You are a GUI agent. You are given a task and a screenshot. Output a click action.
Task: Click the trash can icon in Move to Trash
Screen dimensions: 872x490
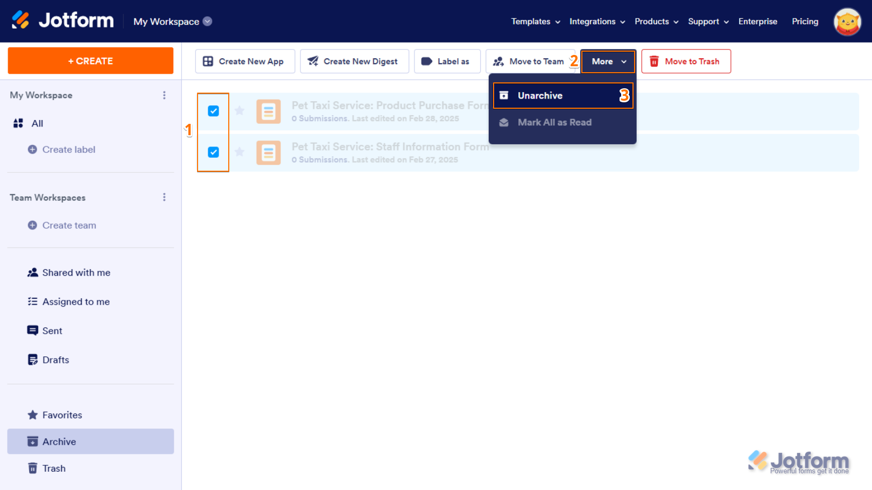click(654, 61)
